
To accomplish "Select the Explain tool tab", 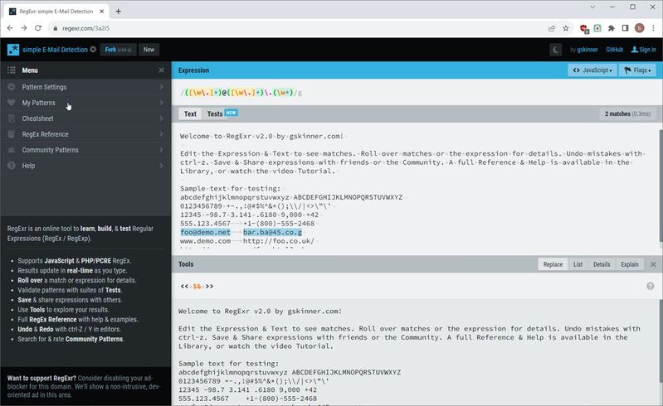I will [629, 264].
